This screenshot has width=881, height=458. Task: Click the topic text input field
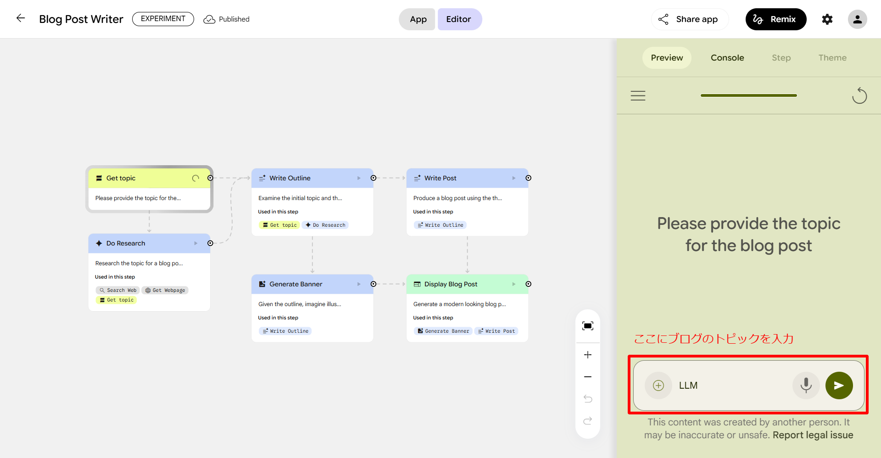pos(732,385)
